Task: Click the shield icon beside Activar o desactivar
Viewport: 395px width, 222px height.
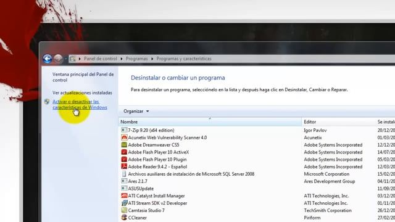Action: click(x=47, y=102)
